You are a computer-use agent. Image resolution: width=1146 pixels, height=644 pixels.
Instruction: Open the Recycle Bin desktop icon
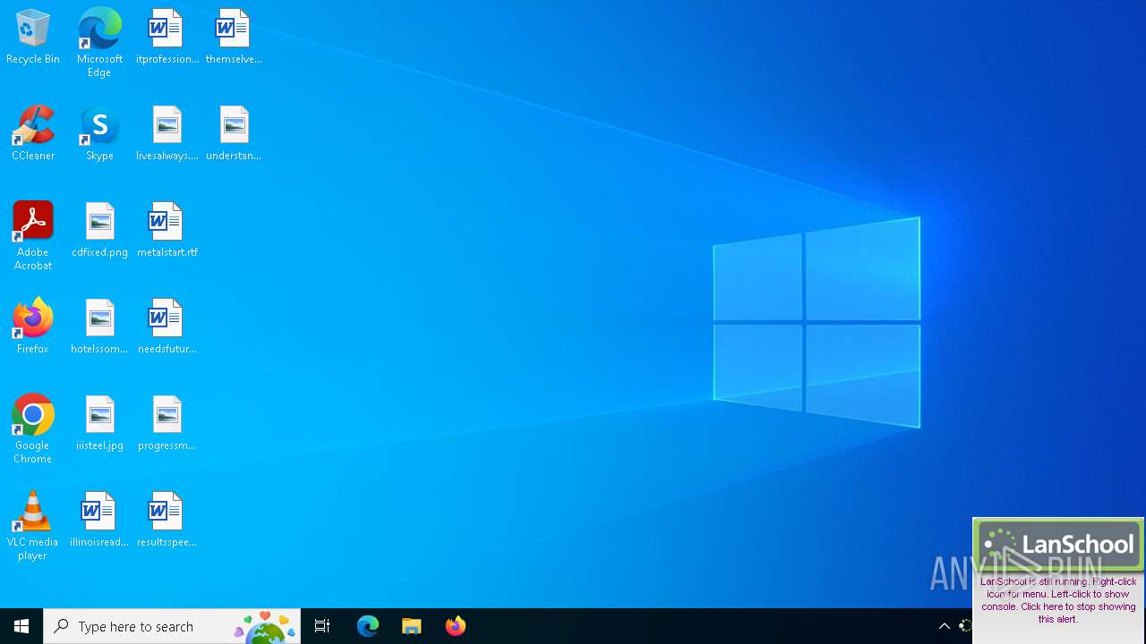point(33,38)
